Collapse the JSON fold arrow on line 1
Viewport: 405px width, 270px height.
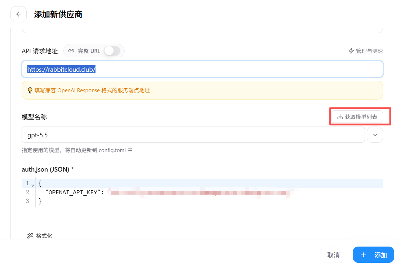coord(32,185)
